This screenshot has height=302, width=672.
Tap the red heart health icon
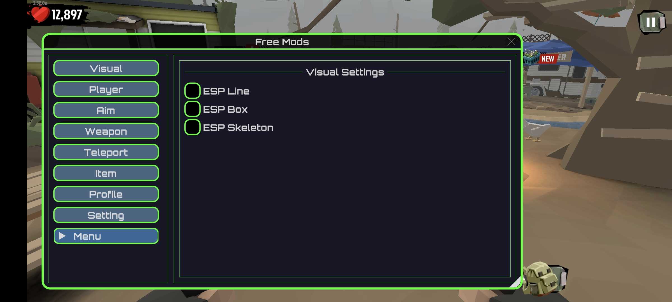point(40,14)
